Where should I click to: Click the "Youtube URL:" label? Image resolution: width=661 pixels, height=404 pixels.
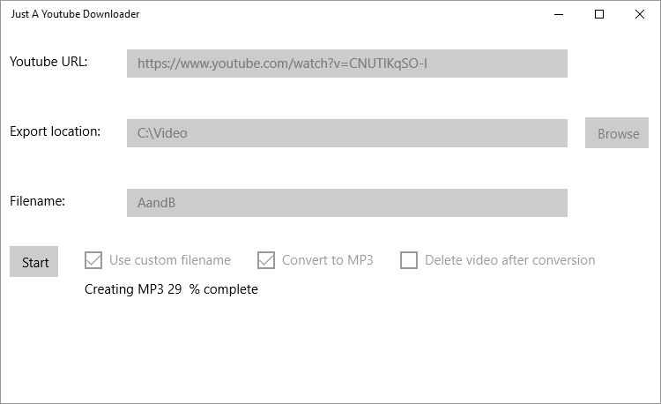(48, 62)
